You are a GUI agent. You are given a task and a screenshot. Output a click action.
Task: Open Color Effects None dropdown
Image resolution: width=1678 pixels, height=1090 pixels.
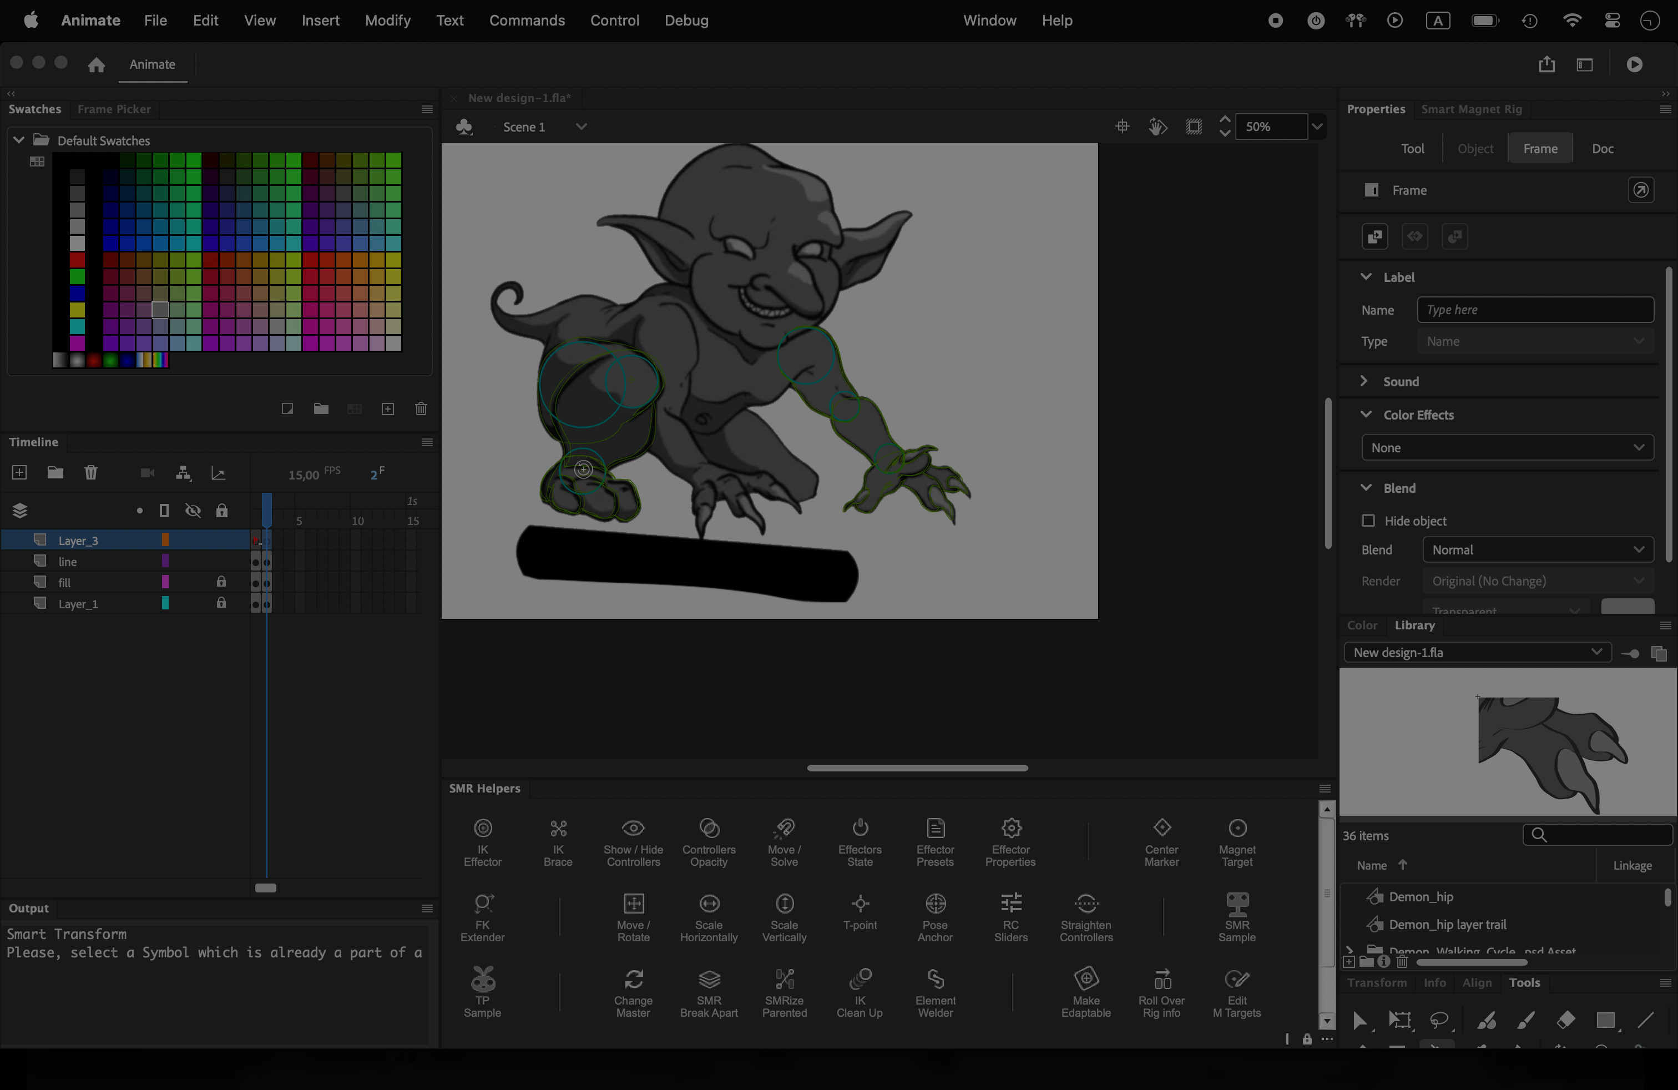tap(1508, 447)
